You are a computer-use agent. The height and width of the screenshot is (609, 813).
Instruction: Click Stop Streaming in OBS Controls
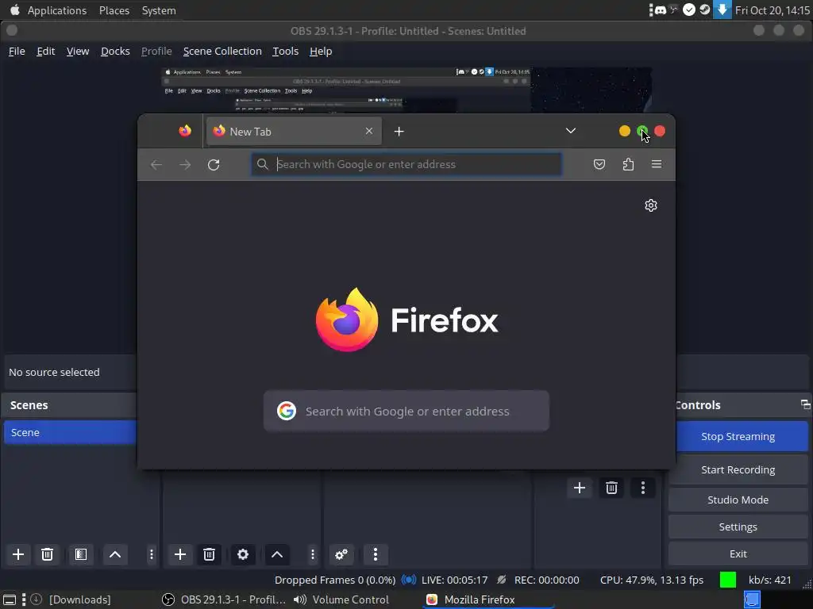point(738,437)
